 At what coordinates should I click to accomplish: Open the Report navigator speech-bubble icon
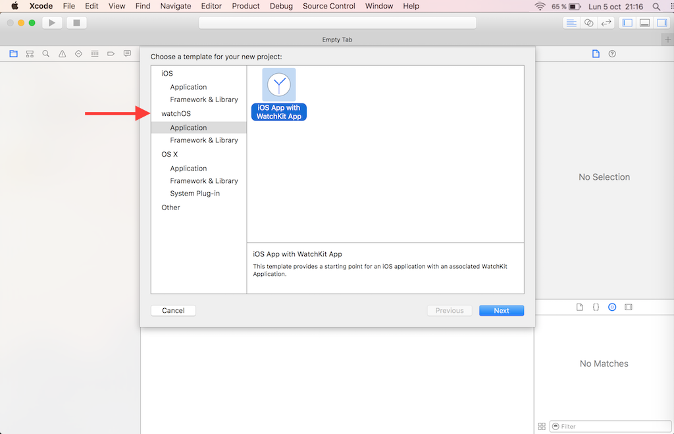pos(127,53)
